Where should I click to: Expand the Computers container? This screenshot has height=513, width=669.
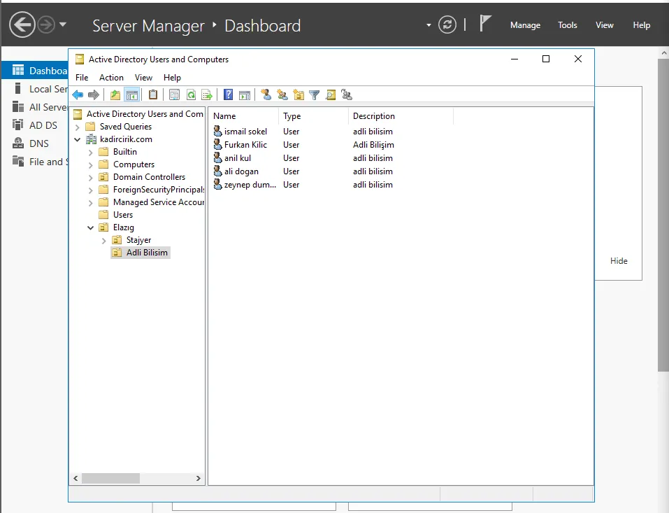(x=90, y=164)
